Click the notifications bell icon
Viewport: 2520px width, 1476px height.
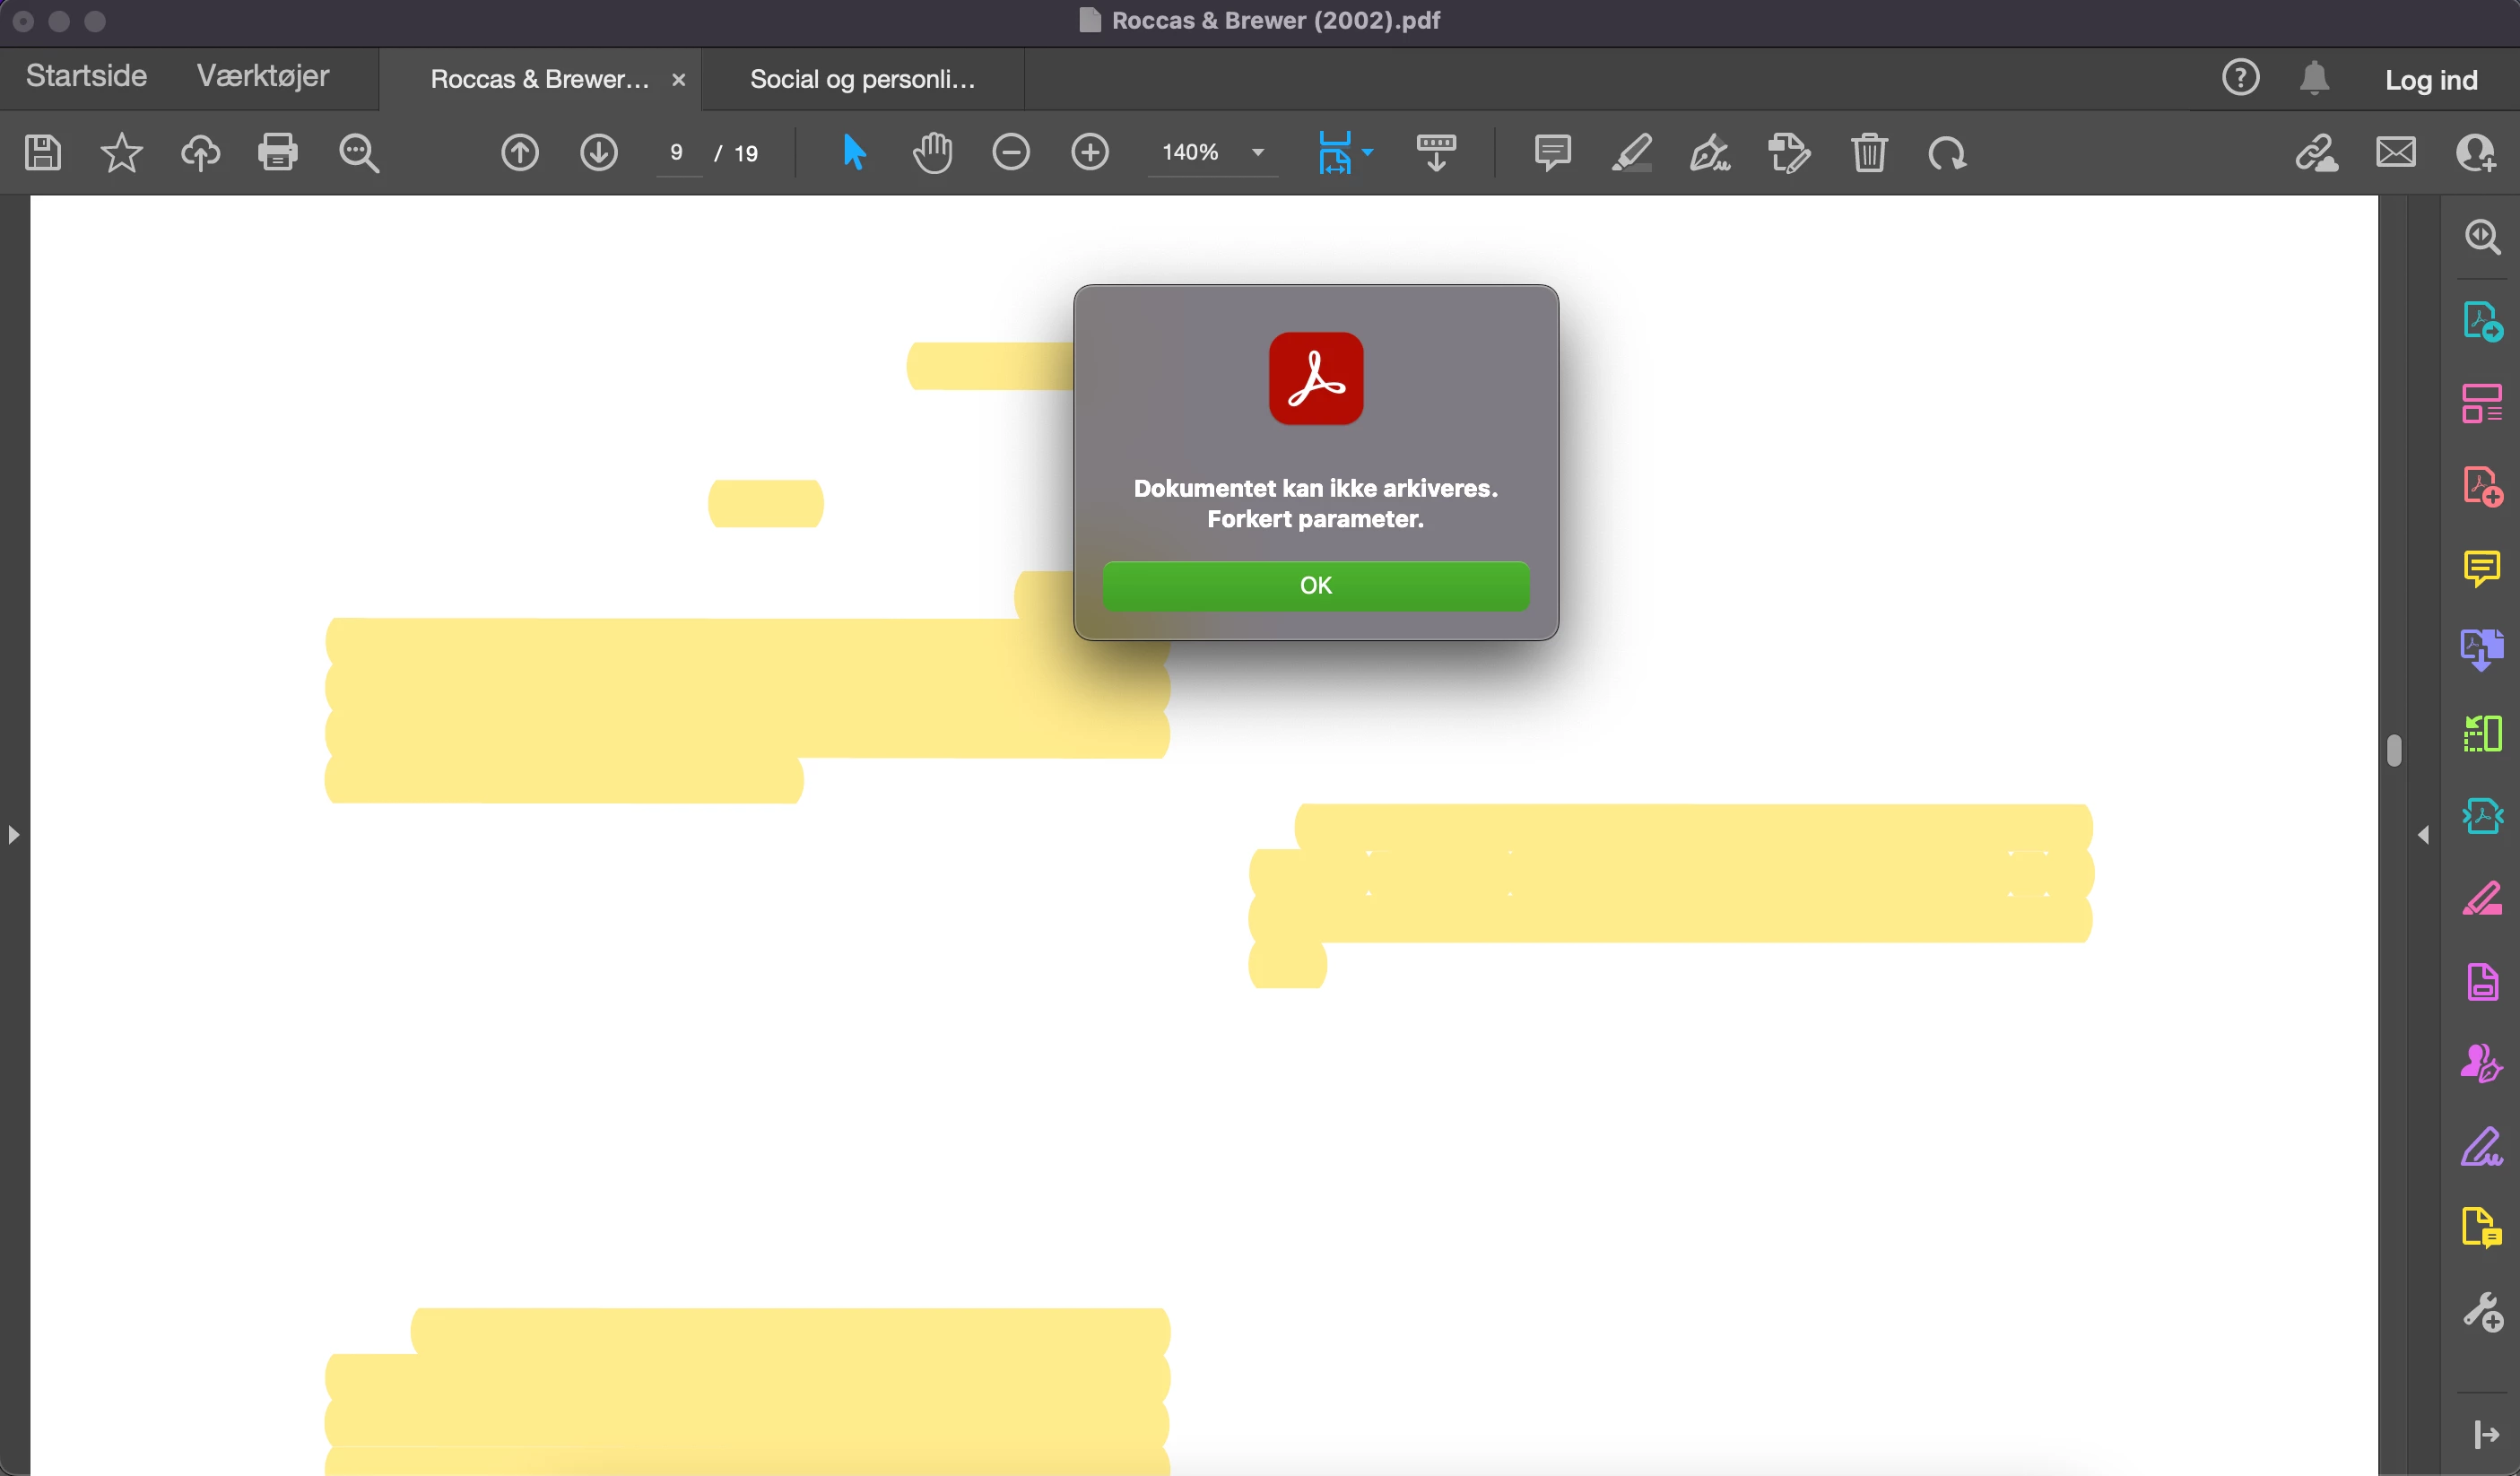(x=2314, y=78)
